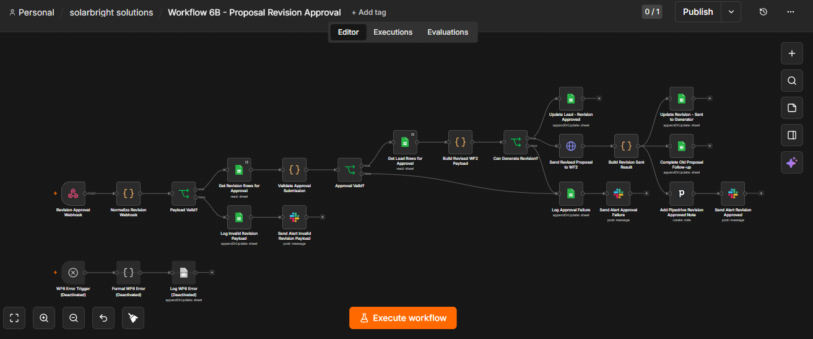813x339 pixels.
Task: Zoom in on the canvas
Action: pyautogui.click(x=44, y=318)
